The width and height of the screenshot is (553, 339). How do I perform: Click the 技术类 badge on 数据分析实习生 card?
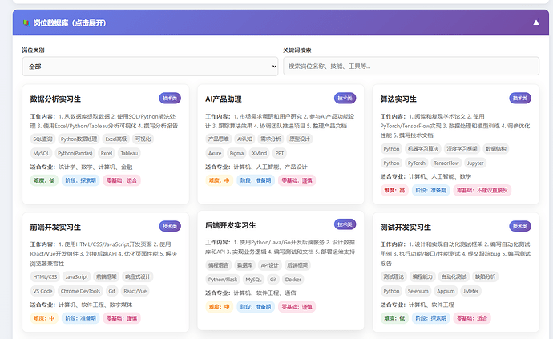click(170, 99)
